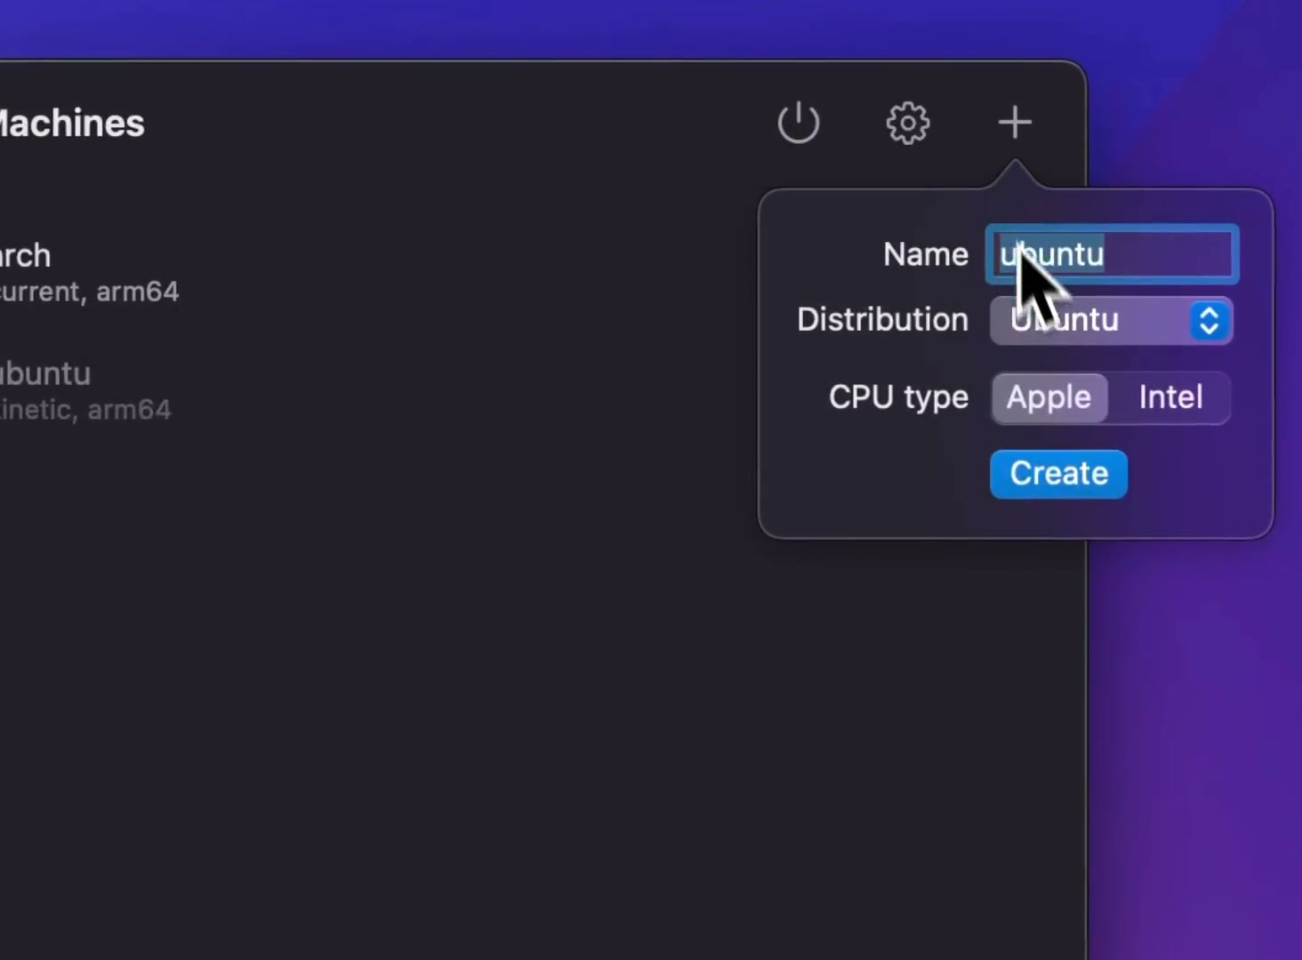Focus the Name text field containing ubuntu
Image resolution: width=1302 pixels, height=960 pixels.
[1112, 255]
